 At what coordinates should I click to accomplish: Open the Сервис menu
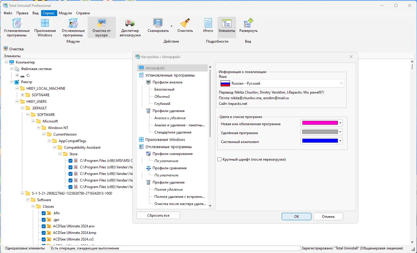pos(49,13)
